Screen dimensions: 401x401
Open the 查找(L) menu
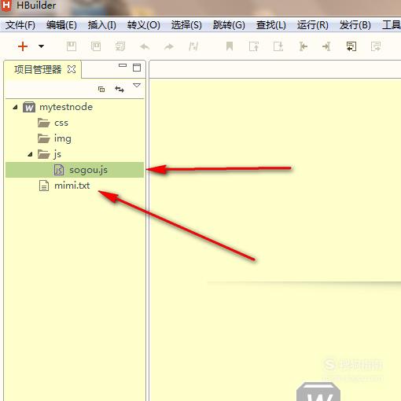coord(271,25)
